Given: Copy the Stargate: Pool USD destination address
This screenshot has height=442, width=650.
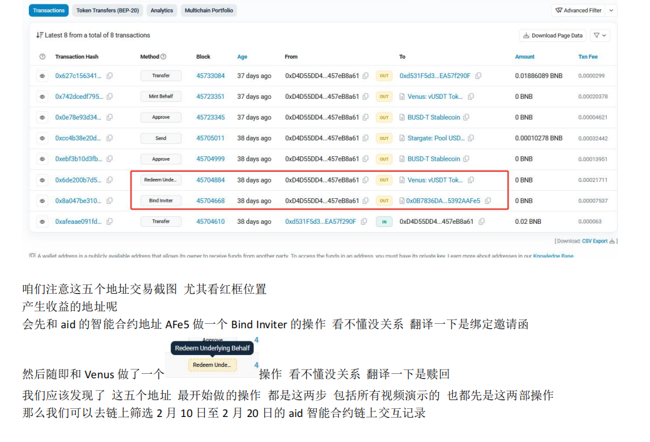Looking at the screenshot, I should [471, 138].
